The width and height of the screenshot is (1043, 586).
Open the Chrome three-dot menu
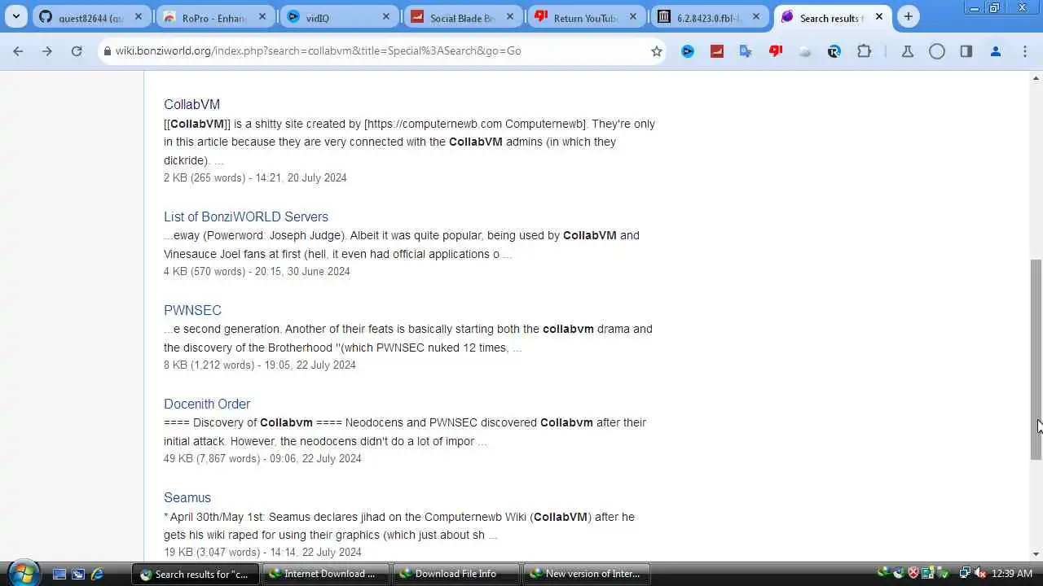[1025, 51]
